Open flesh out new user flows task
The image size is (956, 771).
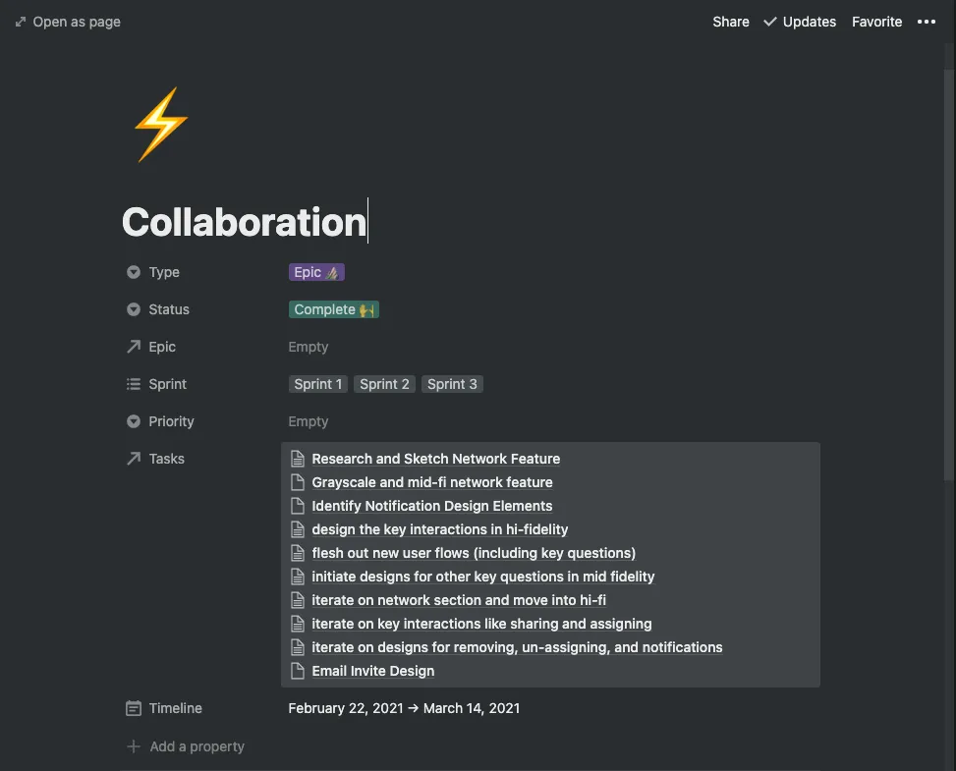[474, 553]
